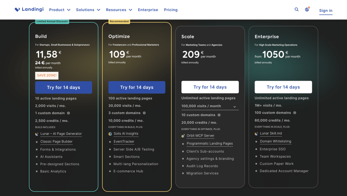Screen dimensions: 347x196
Task: Open Classic Page Builder link
Action: tap(56, 141)
